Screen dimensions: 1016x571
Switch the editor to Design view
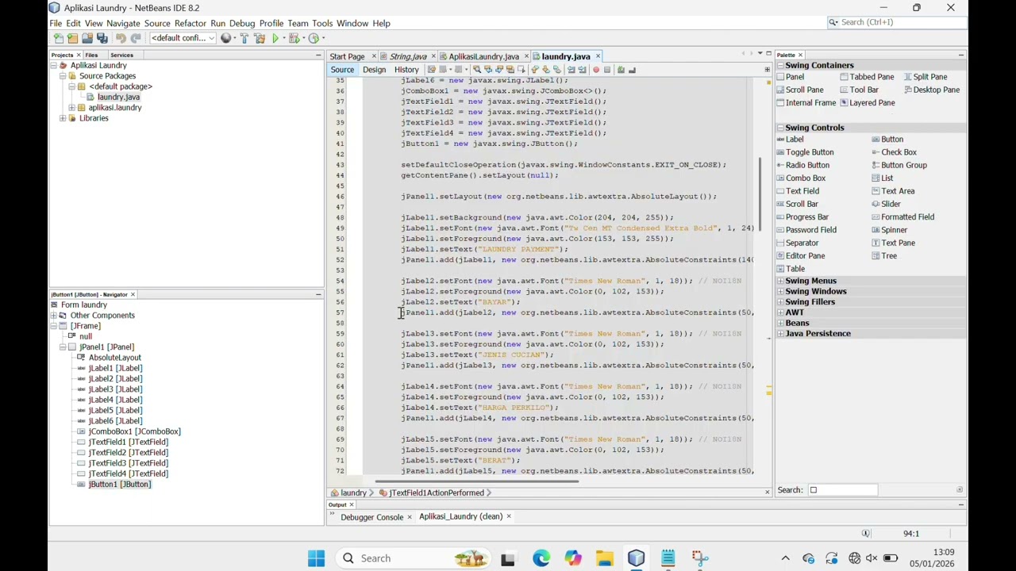pyautogui.click(x=374, y=70)
